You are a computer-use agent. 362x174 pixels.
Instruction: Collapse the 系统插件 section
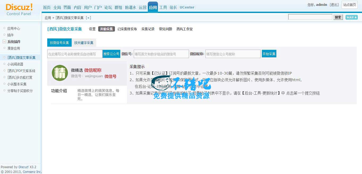(4, 42)
